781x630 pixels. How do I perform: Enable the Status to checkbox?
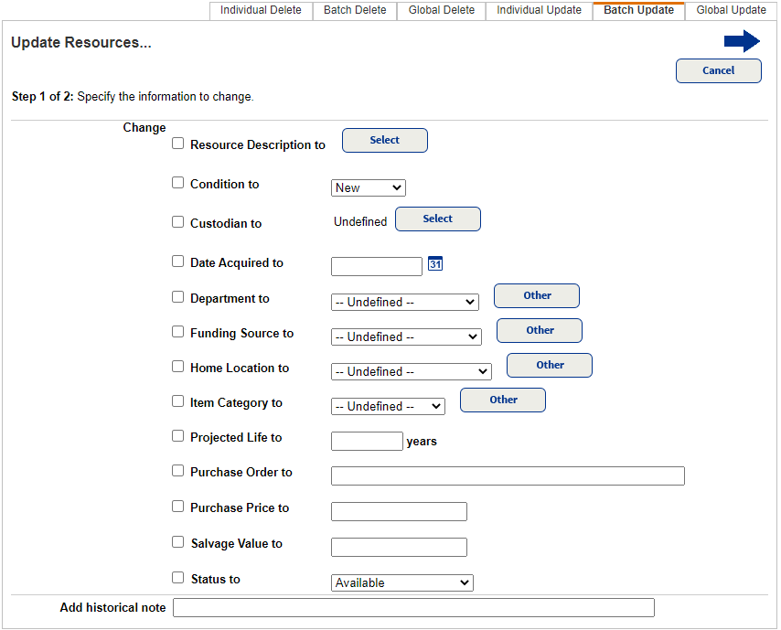(x=177, y=576)
